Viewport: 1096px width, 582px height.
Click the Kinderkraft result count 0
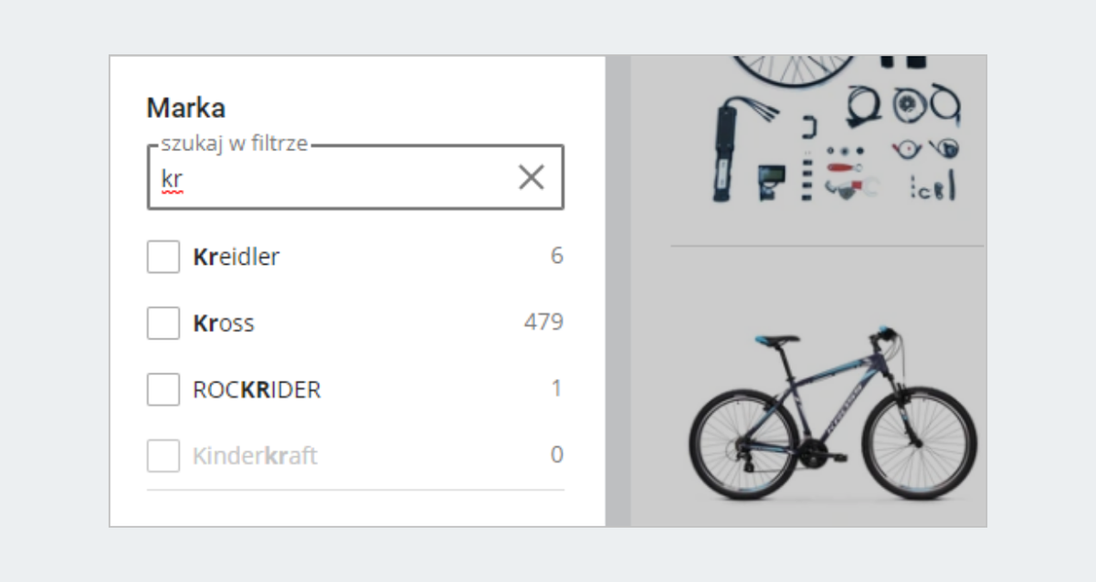tap(556, 455)
